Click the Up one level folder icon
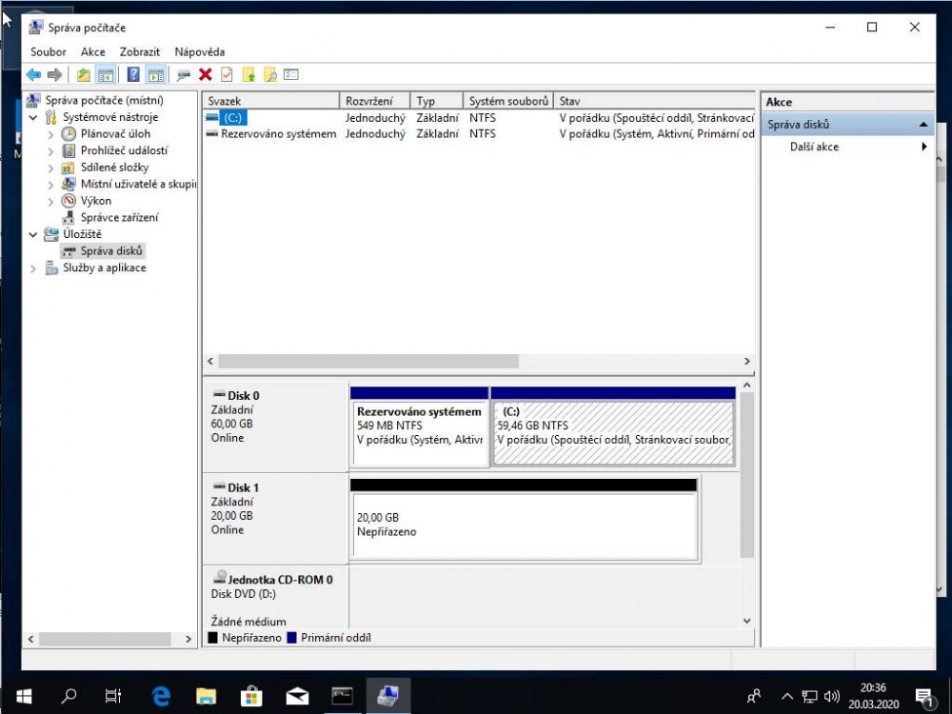This screenshot has height=714, width=952. (x=84, y=75)
